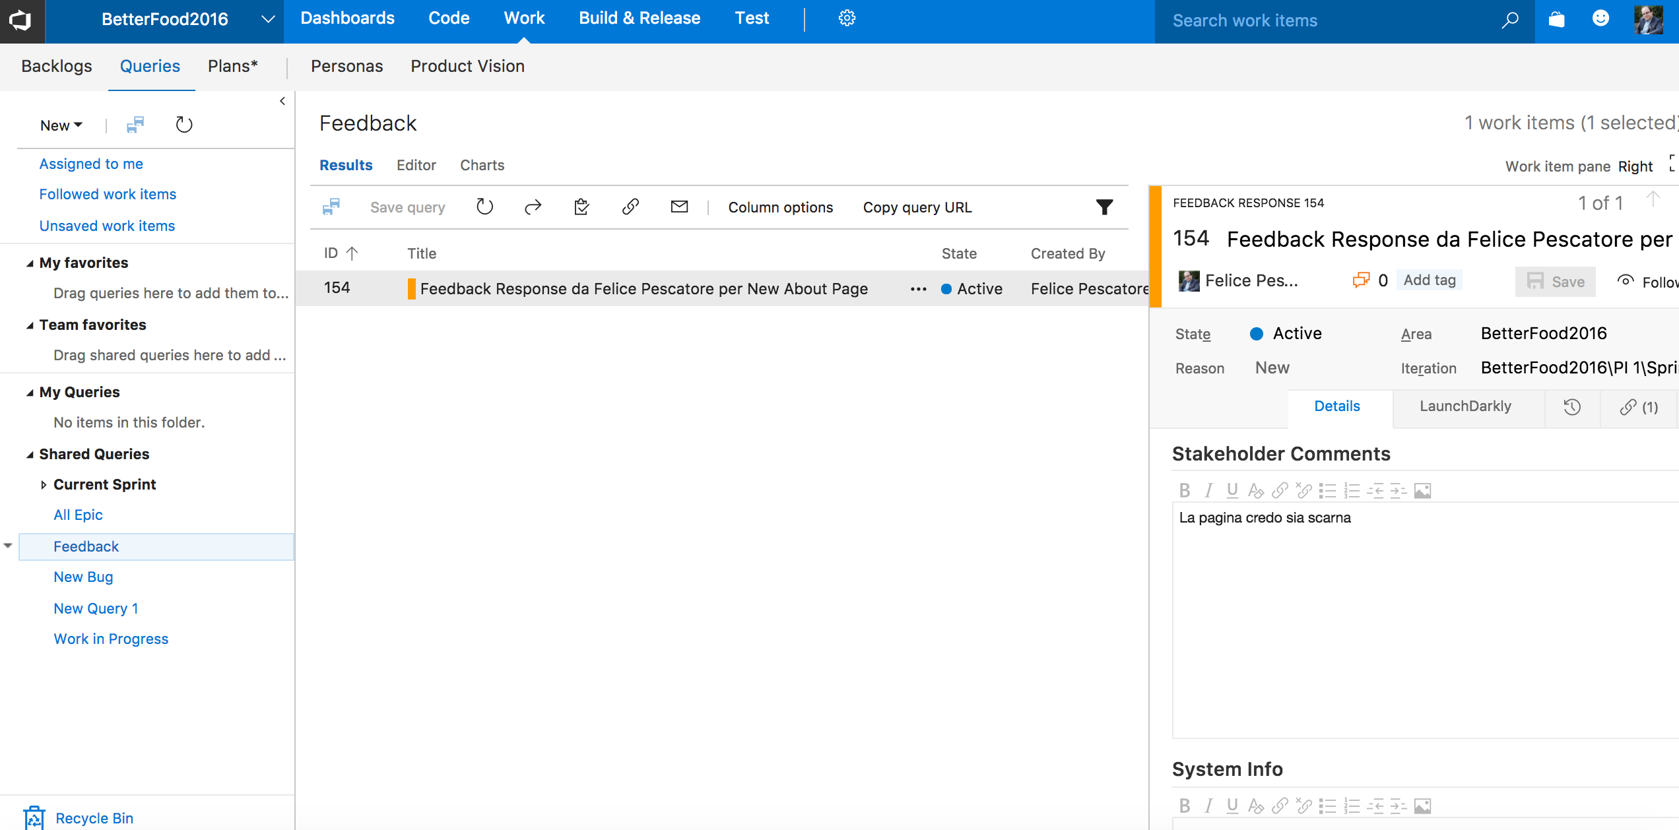Insert image in Stakeholder Comments editor

coord(1422,490)
